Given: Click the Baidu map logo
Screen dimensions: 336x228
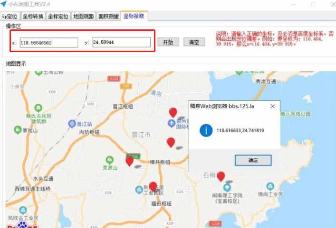Looking at the screenshot, I should pos(22,225).
